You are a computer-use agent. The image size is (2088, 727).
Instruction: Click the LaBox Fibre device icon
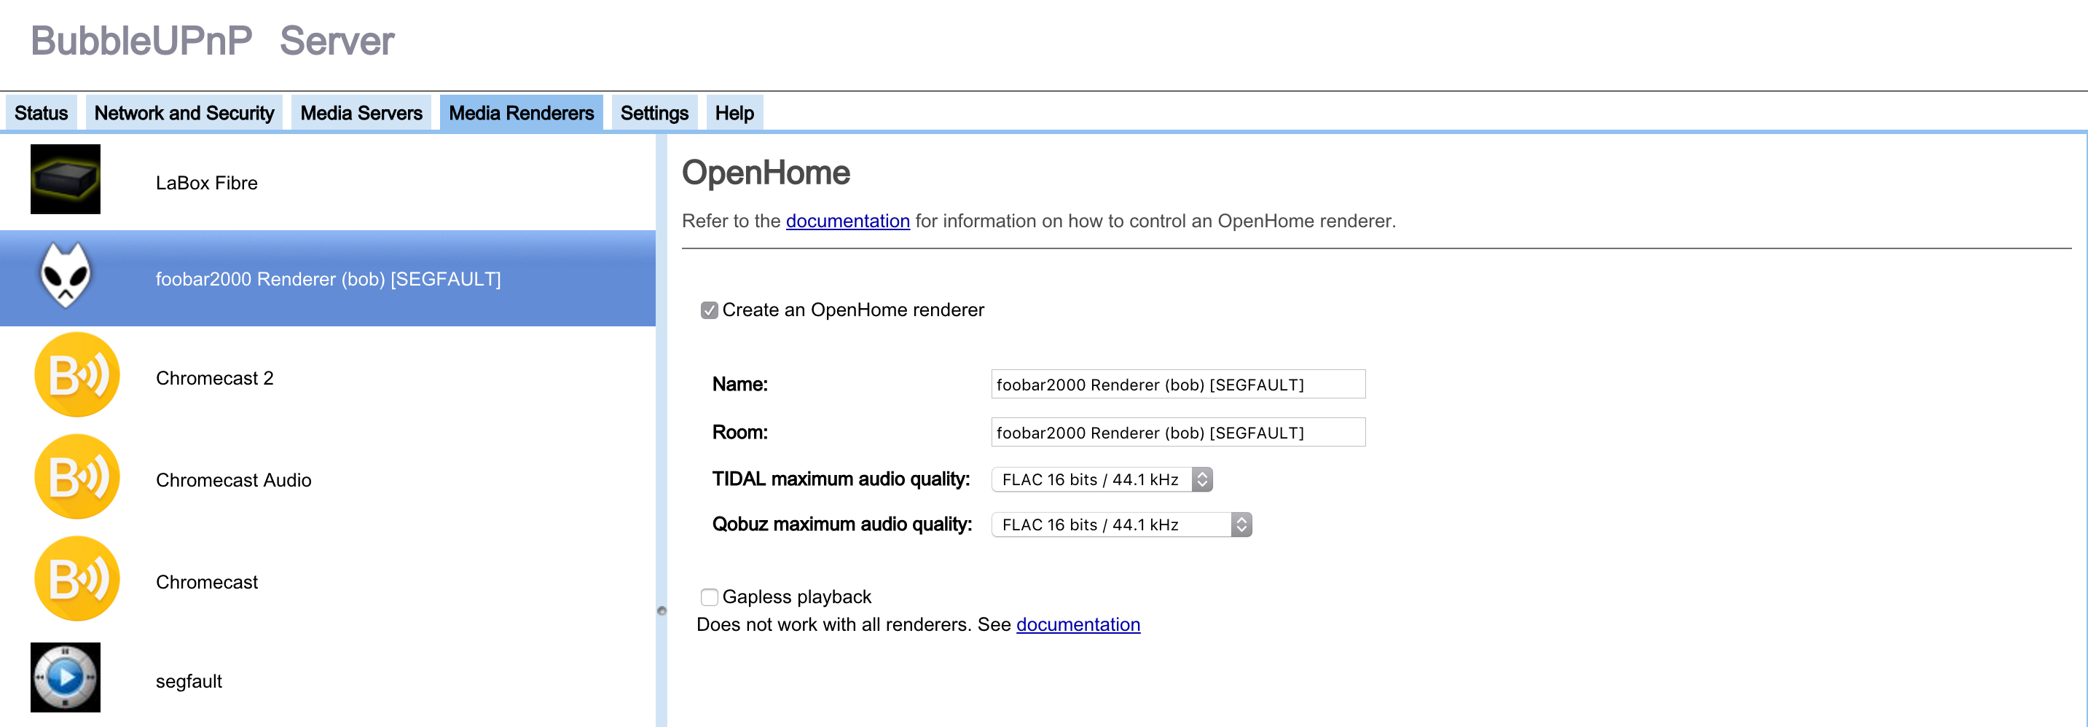pyautogui.click(x=66, y=179)
